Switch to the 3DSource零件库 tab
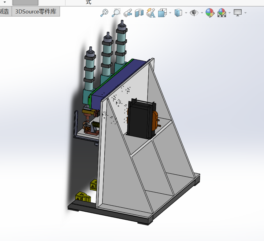This screenshot has height=241, width=264. (36, 11)
